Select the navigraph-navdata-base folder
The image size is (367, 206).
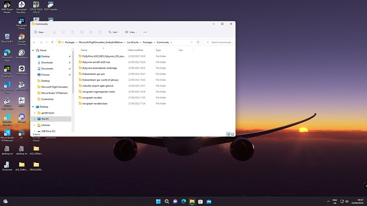point(93,104)
